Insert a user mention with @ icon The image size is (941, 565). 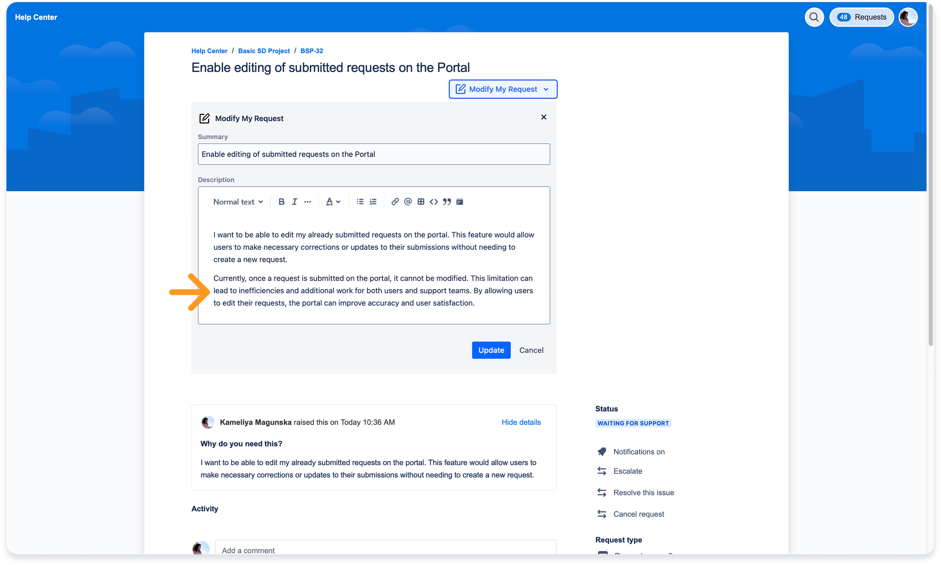(408, 202)
